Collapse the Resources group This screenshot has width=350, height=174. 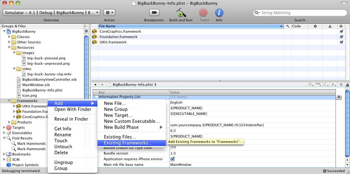(x=9, y=47)
